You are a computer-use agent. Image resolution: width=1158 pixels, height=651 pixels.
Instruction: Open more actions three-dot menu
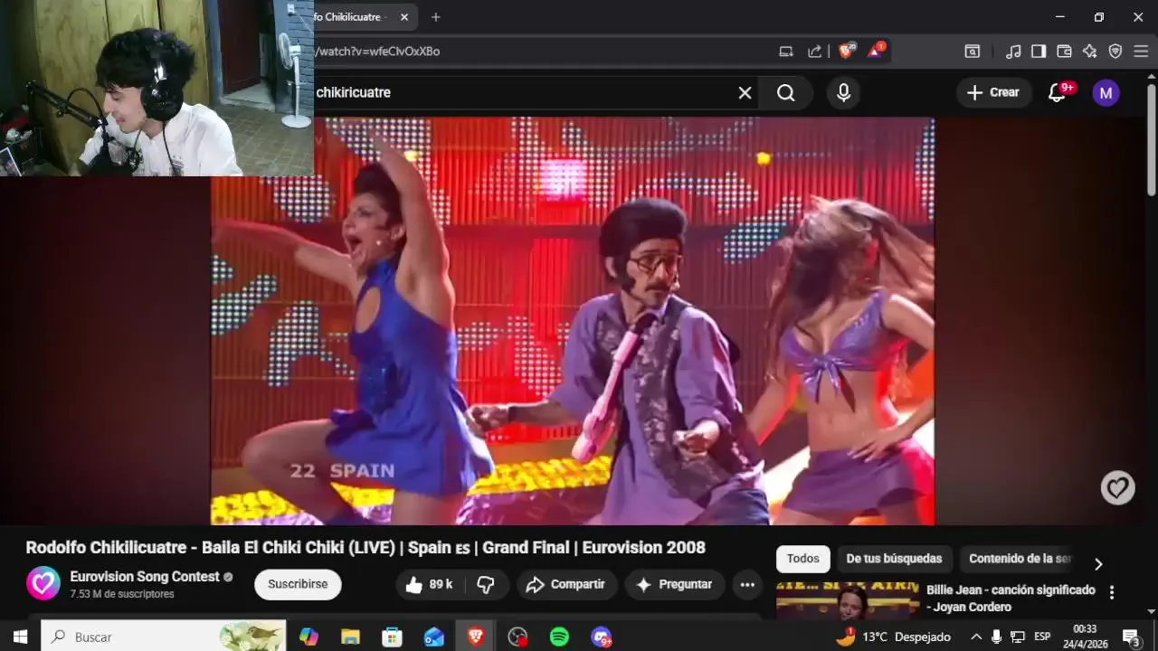(747, 585)
